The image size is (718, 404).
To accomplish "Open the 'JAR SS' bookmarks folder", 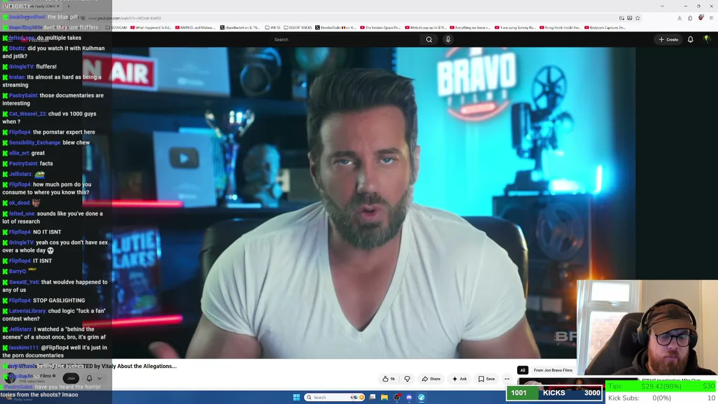I will (x=273, y=27).
